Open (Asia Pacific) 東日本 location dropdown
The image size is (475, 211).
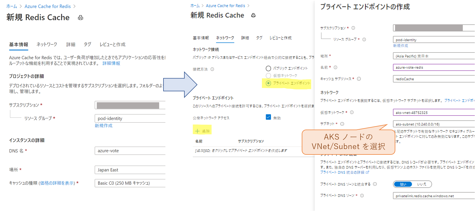(434, 56)
